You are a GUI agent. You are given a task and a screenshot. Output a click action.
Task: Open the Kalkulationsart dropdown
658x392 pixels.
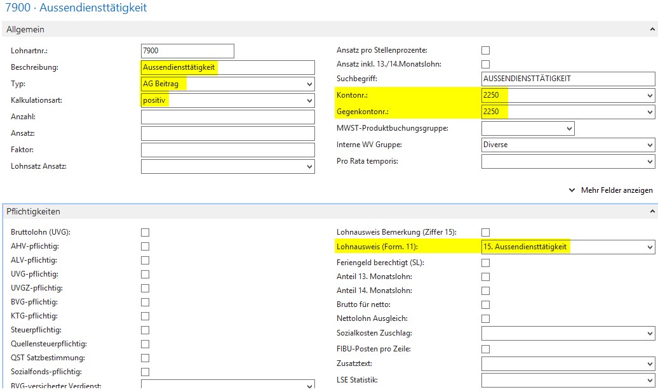309,101
